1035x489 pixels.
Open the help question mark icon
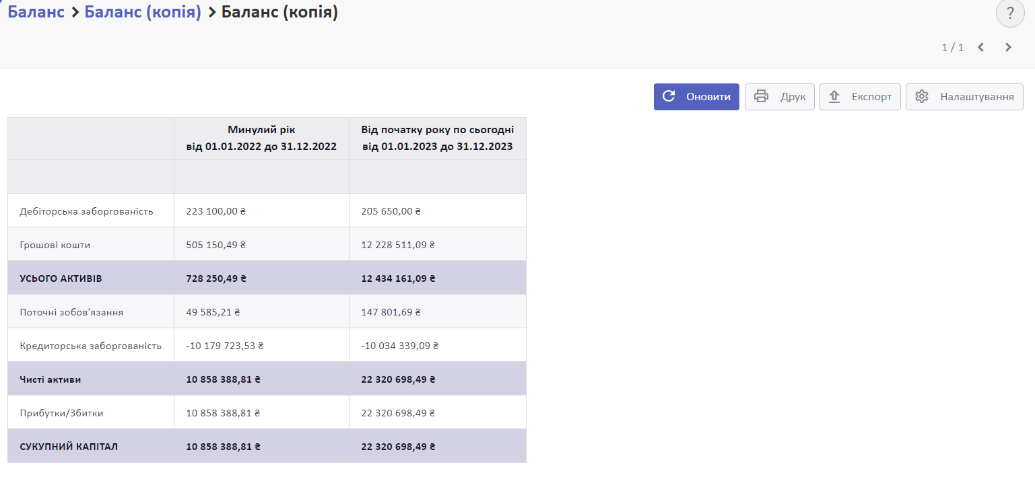point(1009,13)
